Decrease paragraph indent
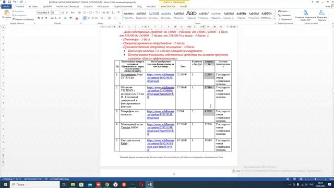This screenshot has height=188, width=334. 104,13
